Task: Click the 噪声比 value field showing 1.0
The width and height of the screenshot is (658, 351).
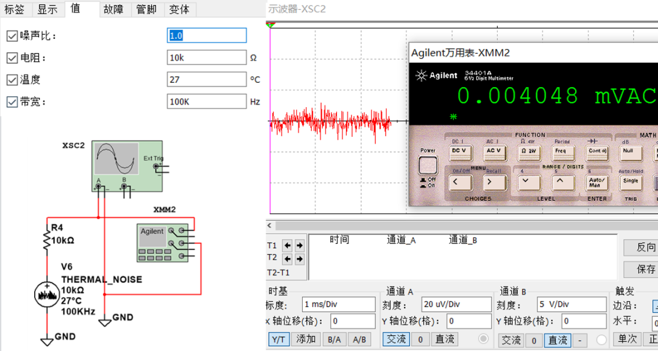Action: pyautogui.click(x=207, y=36)
